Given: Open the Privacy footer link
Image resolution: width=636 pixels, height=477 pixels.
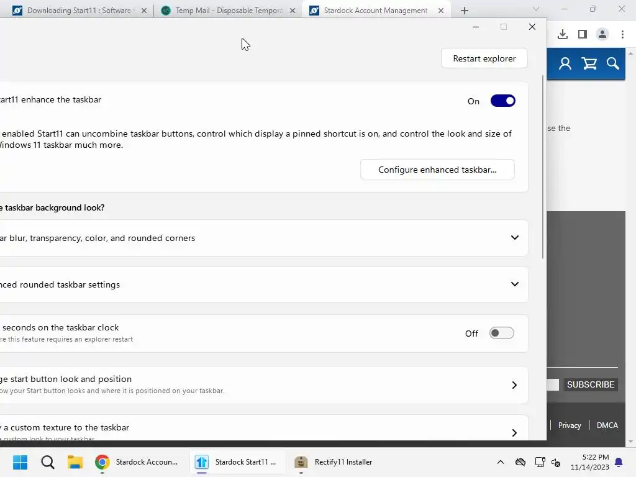Looking at the screenshot, I should pyautogui.click(x=570, y=425).
